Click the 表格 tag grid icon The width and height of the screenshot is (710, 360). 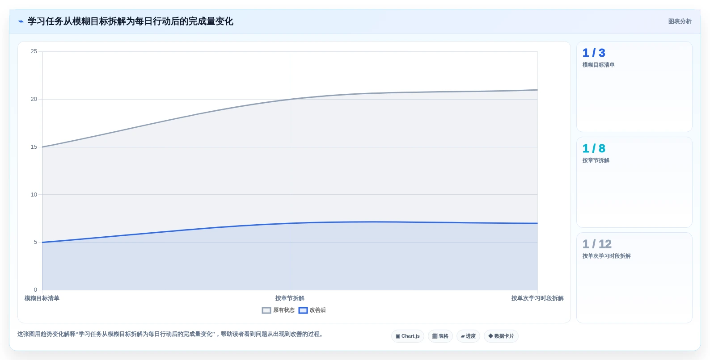coord(435,336)
